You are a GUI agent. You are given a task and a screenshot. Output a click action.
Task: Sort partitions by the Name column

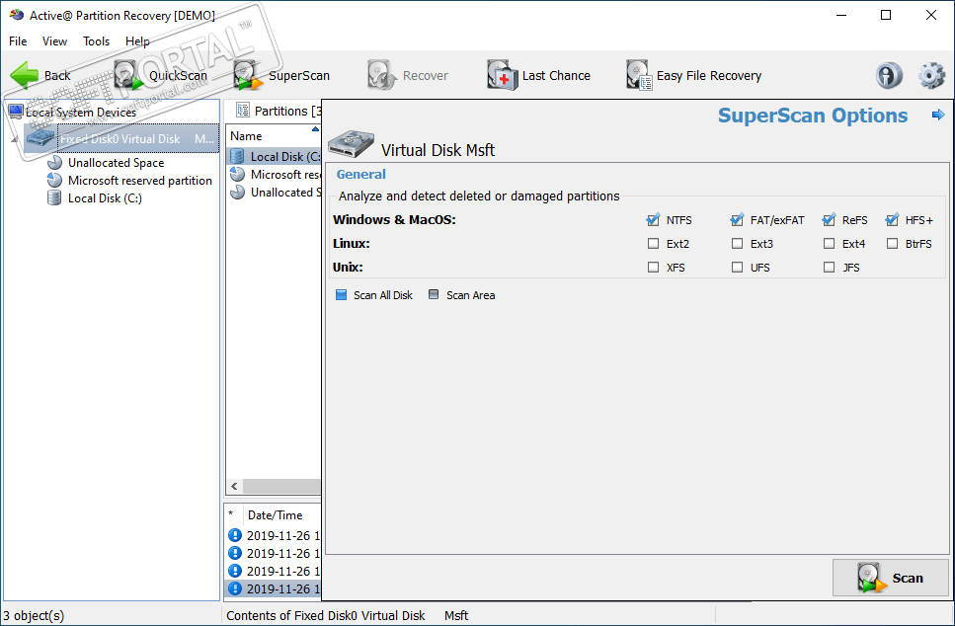273,136
